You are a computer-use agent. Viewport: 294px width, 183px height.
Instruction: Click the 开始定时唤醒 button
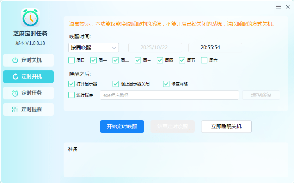122,127
